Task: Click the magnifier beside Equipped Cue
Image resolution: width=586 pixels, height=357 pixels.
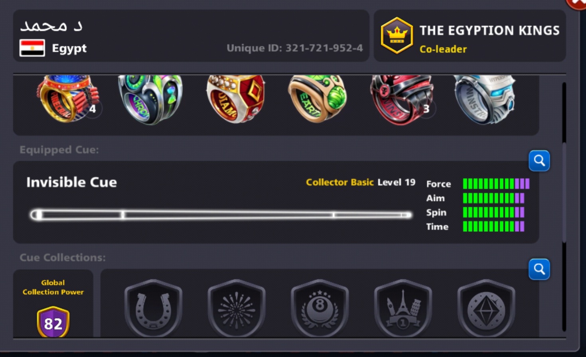Action: coord(539,161)
